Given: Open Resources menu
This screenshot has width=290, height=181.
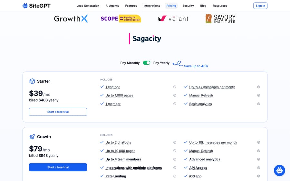Looking at the screenshot, I should tap(220, 6).
